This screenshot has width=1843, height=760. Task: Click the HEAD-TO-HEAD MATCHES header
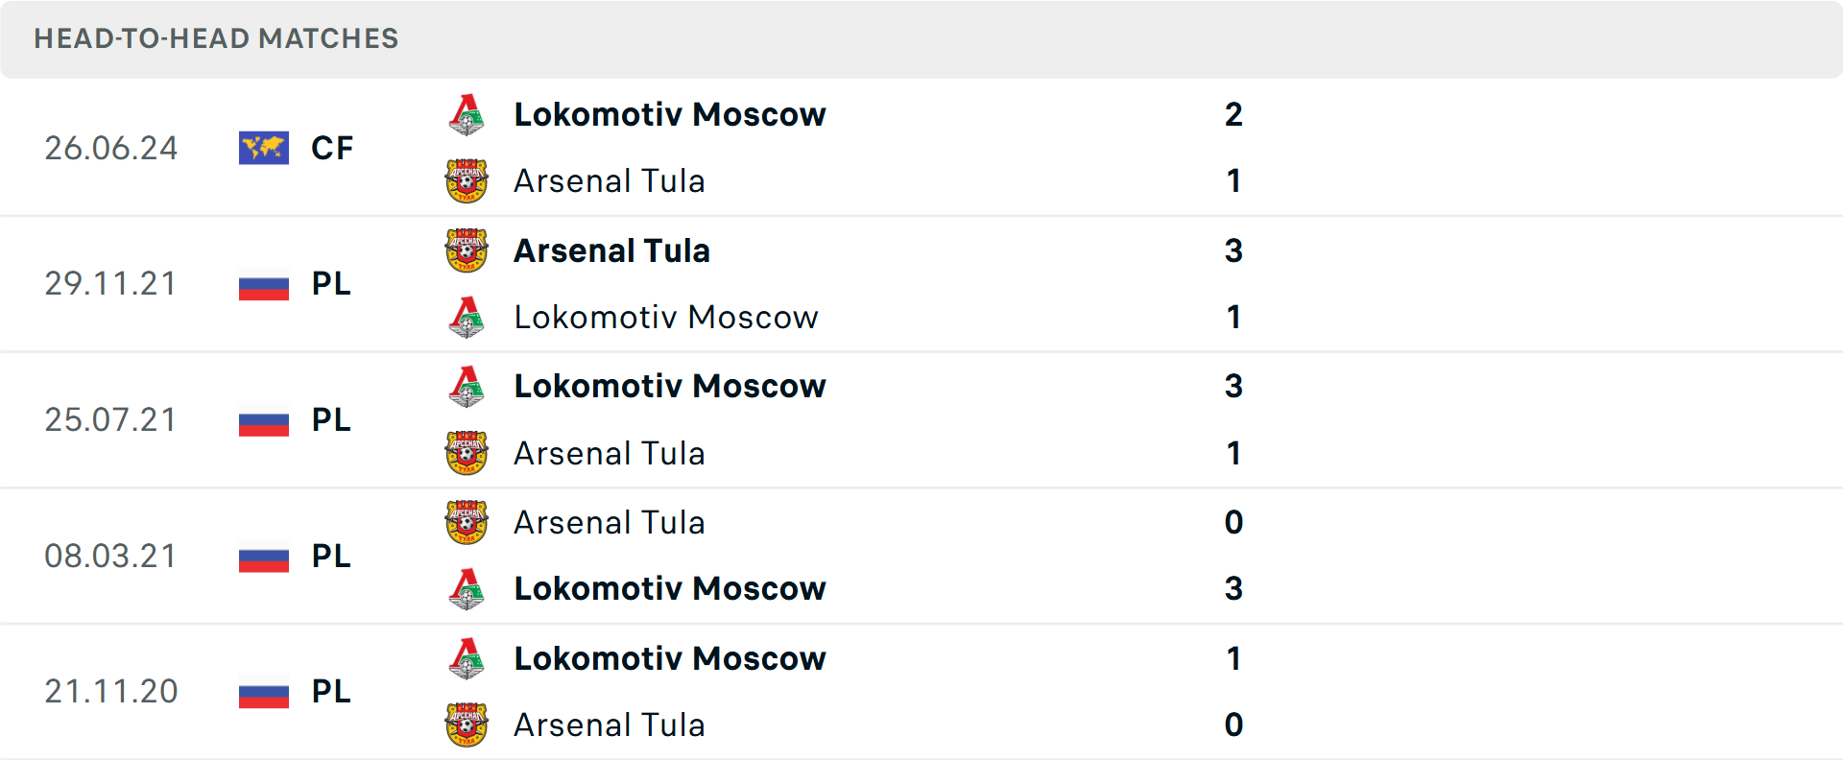tap(216, 39)
